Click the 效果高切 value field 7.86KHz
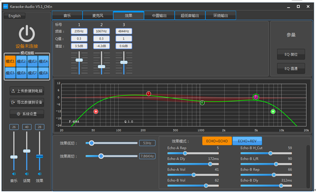Image resolution: width=316 pixels, height=195 pixels. (x=147, y=156)
